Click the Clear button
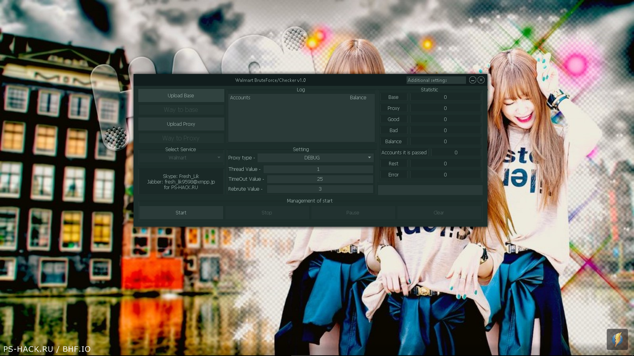Screen dimensions: 634x356 point(439,213)
